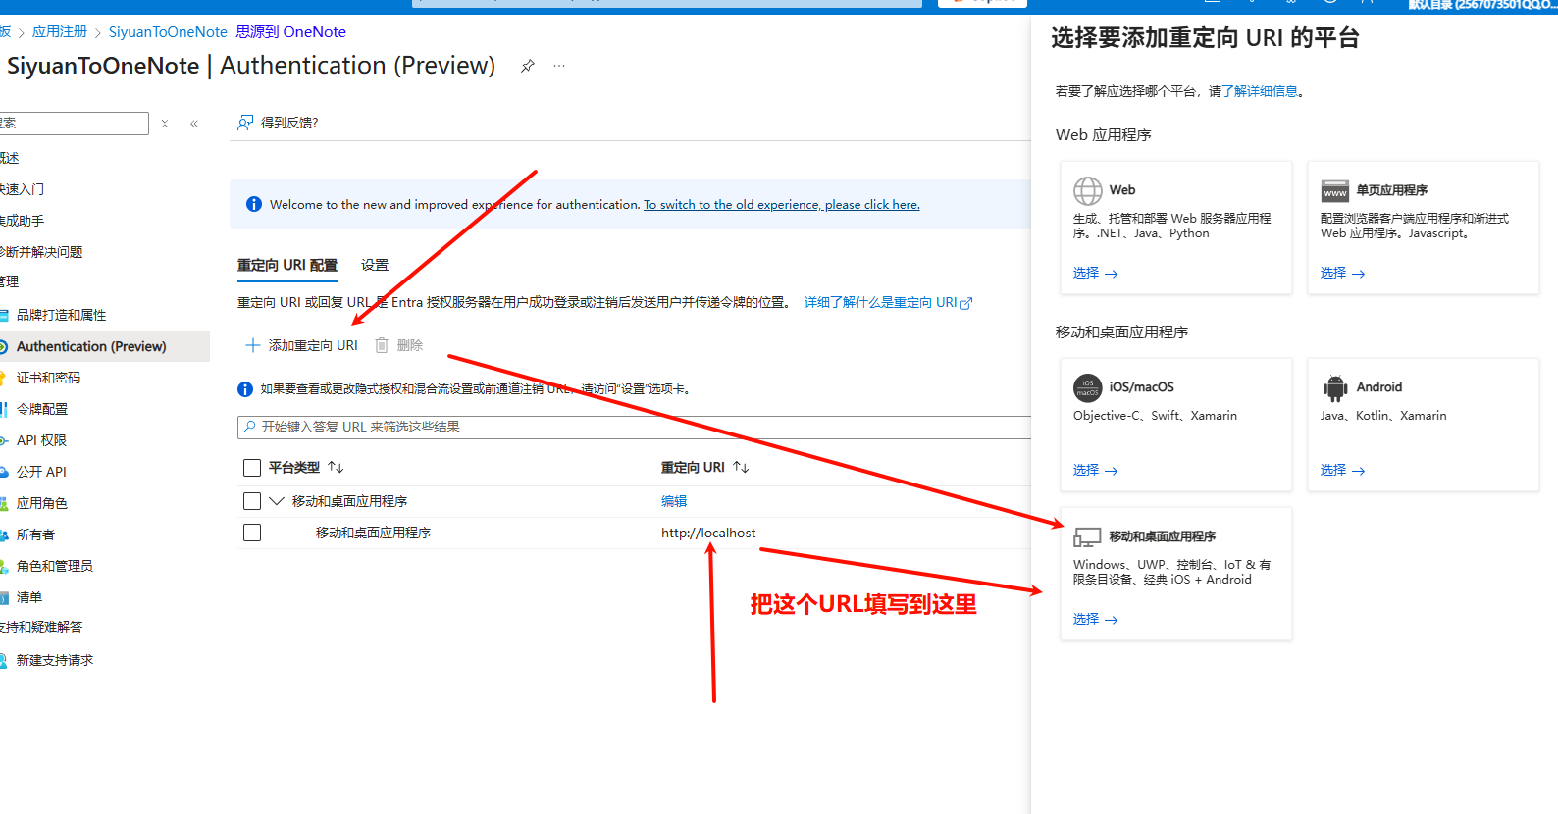The height and width of the screenshot is (814, 1558).
Task: Open Authentication (Preview) in sidebar
Action: coord(91,346)
